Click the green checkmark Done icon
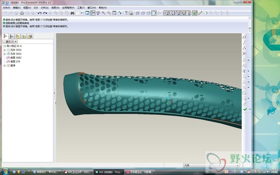280x175 pixels. coord(245,109)
